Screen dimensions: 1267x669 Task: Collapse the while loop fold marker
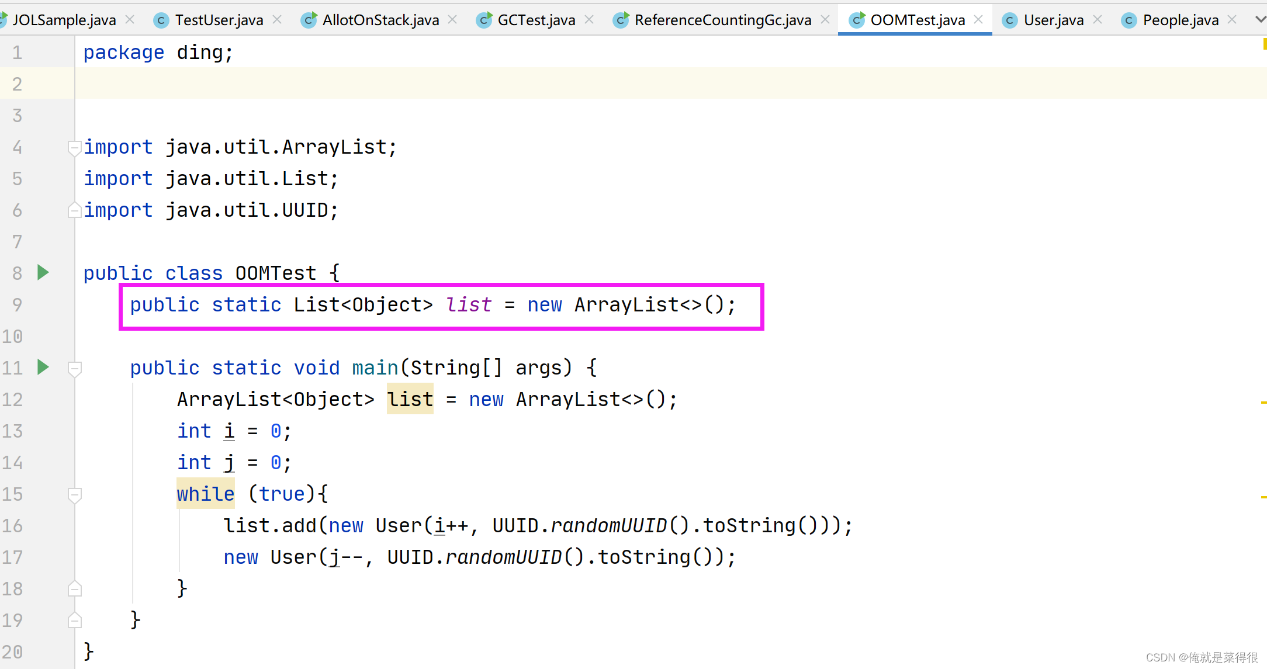(74, 494)
